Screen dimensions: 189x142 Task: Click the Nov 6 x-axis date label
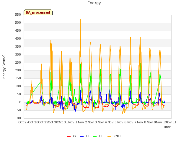pos(122,122)
